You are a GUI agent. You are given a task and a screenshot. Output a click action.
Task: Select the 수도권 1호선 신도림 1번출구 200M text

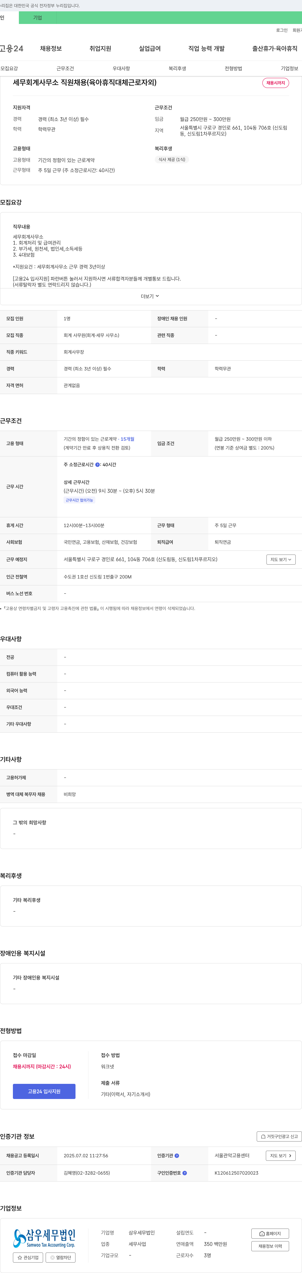pos(97,577)
